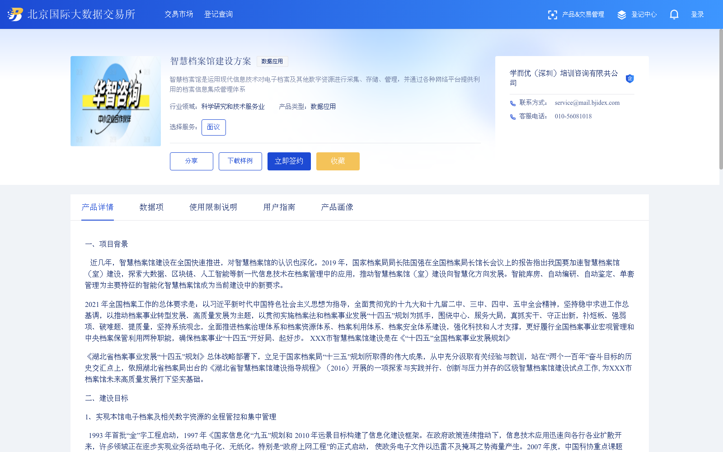The width and height of the screenshot is (723, 452).
Task: Switch to the 产品详情 tab
Action: (98, 207)
